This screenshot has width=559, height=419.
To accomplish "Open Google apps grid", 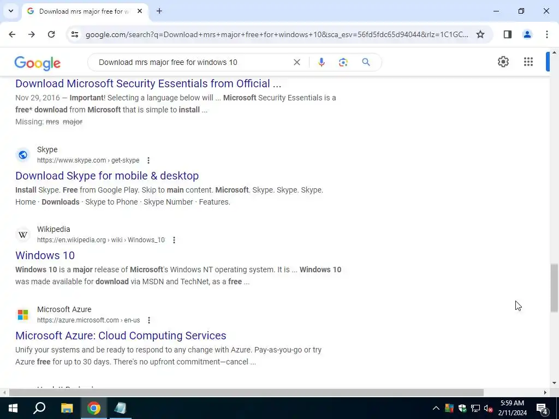I will point(528,62).
